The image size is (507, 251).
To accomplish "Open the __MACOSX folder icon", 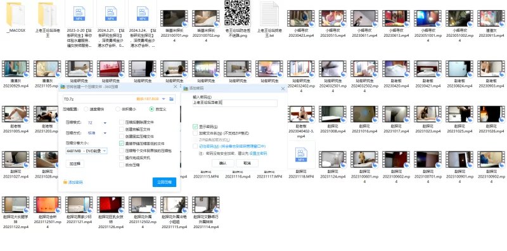I will point(15,14).
